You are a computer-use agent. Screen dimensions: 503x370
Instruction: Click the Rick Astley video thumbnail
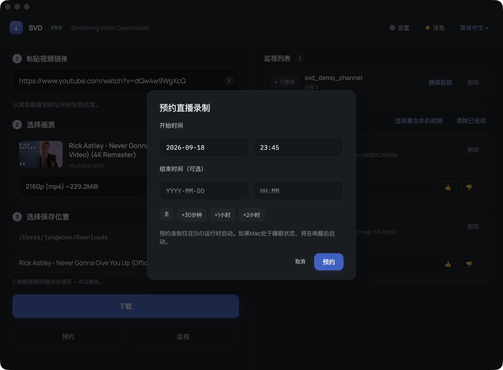click(41, 154)
